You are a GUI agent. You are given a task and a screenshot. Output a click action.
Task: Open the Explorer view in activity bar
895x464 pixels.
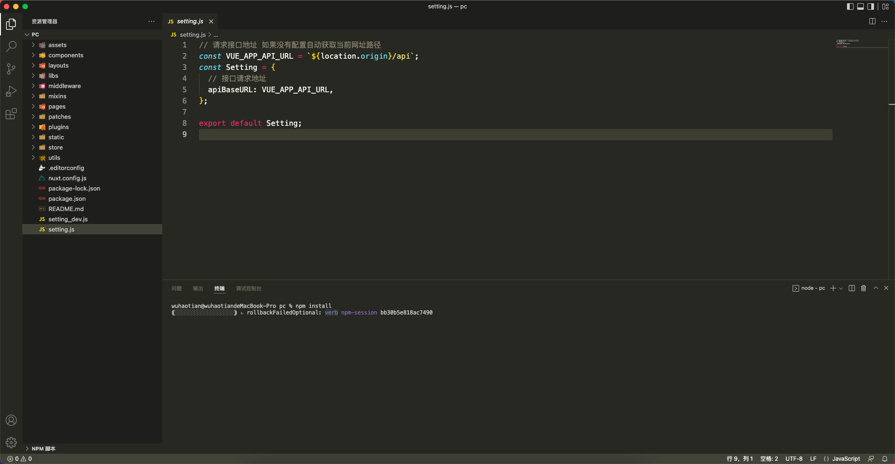click(x=11, y=24)
